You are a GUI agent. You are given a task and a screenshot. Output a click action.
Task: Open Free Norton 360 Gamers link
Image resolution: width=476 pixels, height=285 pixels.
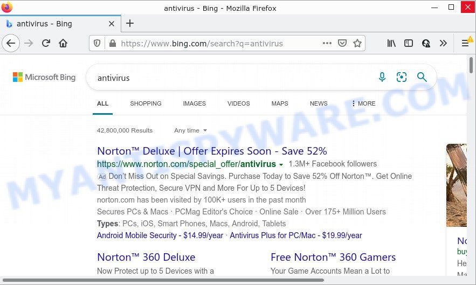(333, 257)
